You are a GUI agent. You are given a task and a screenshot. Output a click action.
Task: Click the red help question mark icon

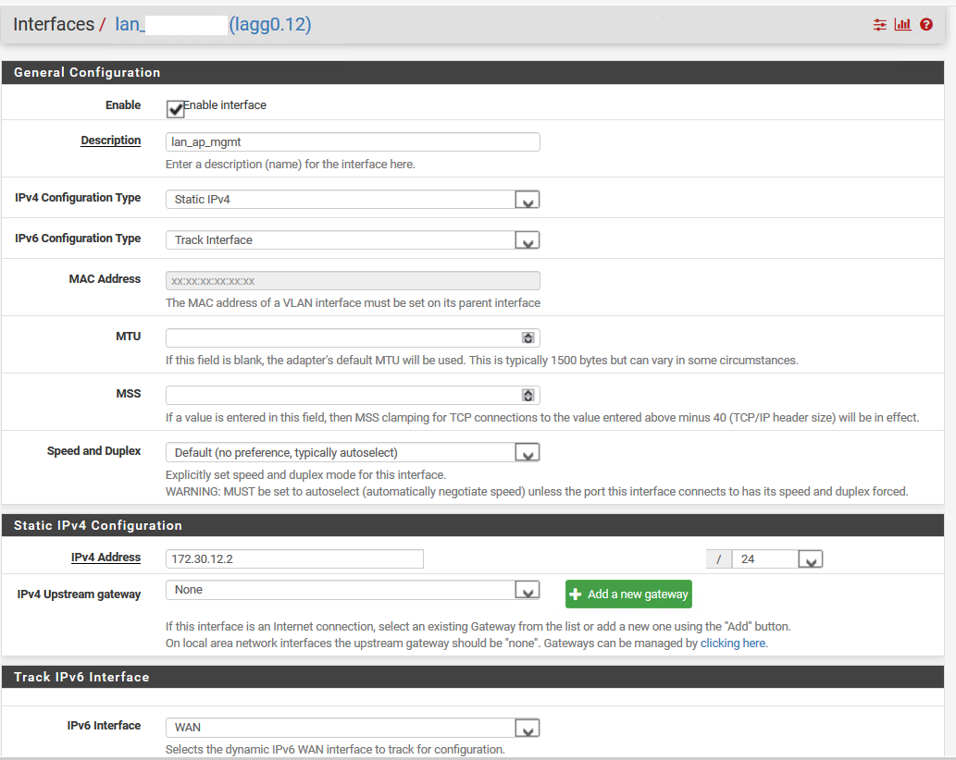pos(925,24)
